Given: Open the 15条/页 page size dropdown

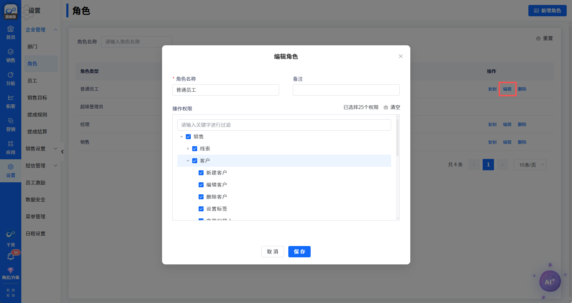Looking at the screenshot, I should point(530,165).
